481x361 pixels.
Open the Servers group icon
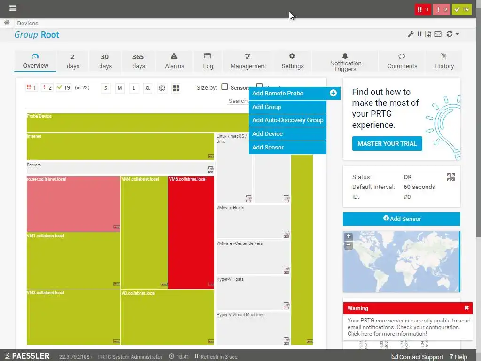[211, 170]
